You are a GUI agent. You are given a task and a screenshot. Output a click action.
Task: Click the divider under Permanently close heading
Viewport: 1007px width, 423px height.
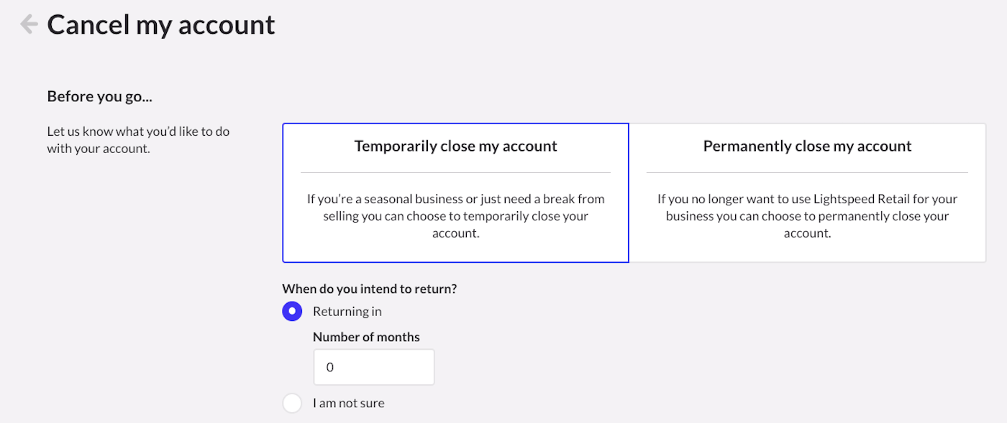pos(807,173)
